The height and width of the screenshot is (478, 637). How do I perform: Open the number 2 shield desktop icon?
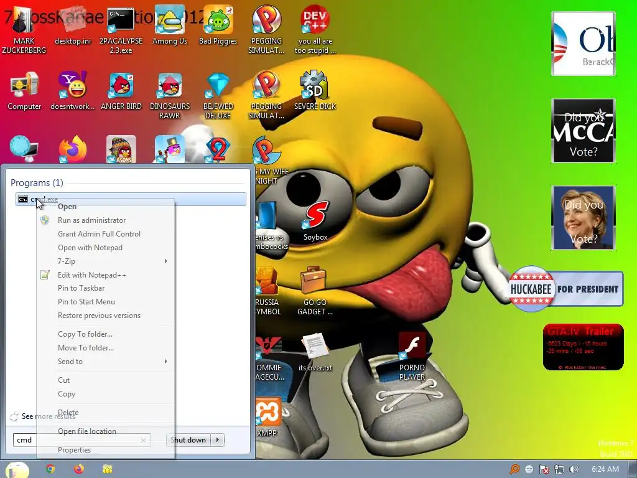coord(218,149)
